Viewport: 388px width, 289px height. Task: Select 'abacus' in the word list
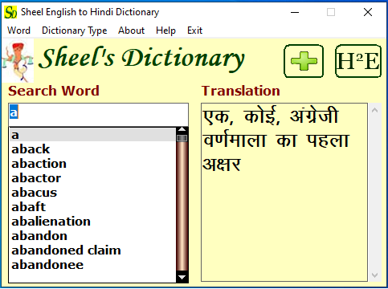click(x=92, y=193)
